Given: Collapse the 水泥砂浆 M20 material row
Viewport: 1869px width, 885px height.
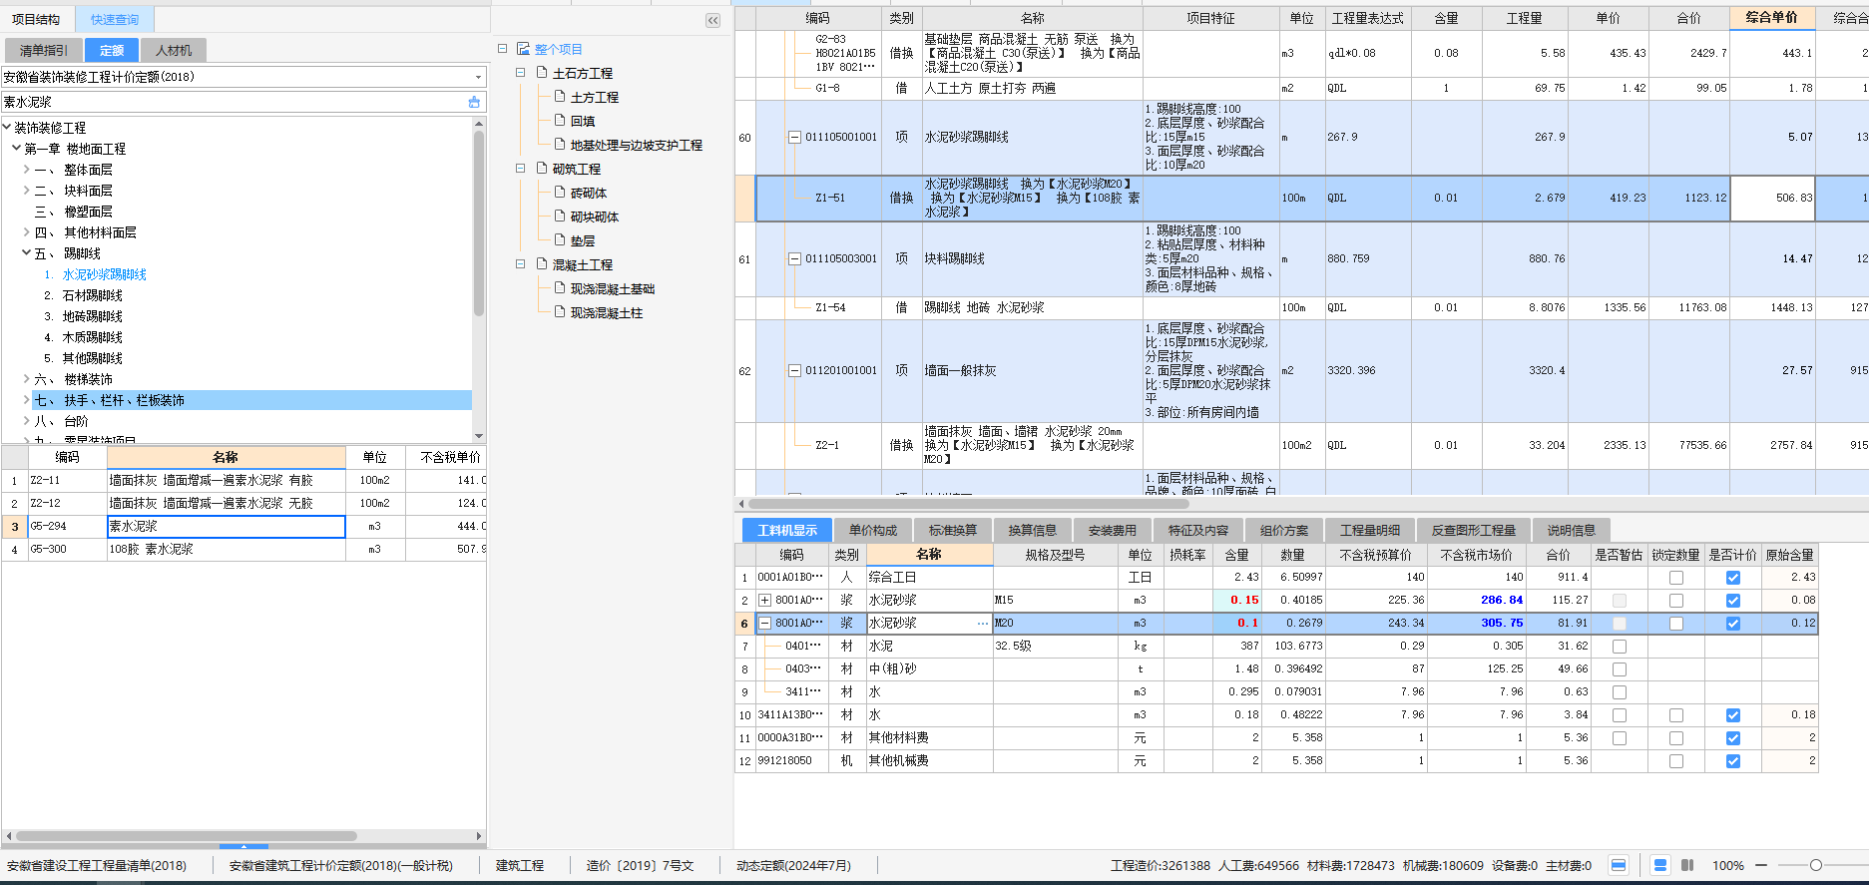Looking at the screenshot, I should click(x=764, y=624).
